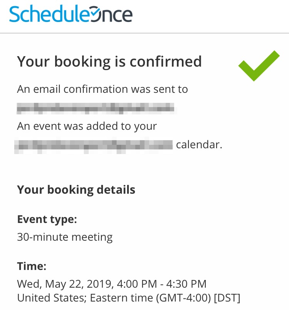
Task: Select the "Your booking is confirmed" heading
Action: coord(109,62)
